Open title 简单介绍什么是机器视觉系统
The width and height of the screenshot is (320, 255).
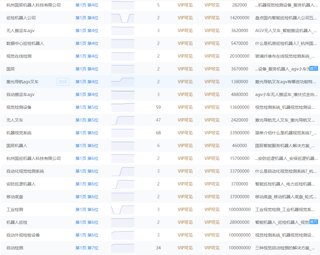point(286,133)
